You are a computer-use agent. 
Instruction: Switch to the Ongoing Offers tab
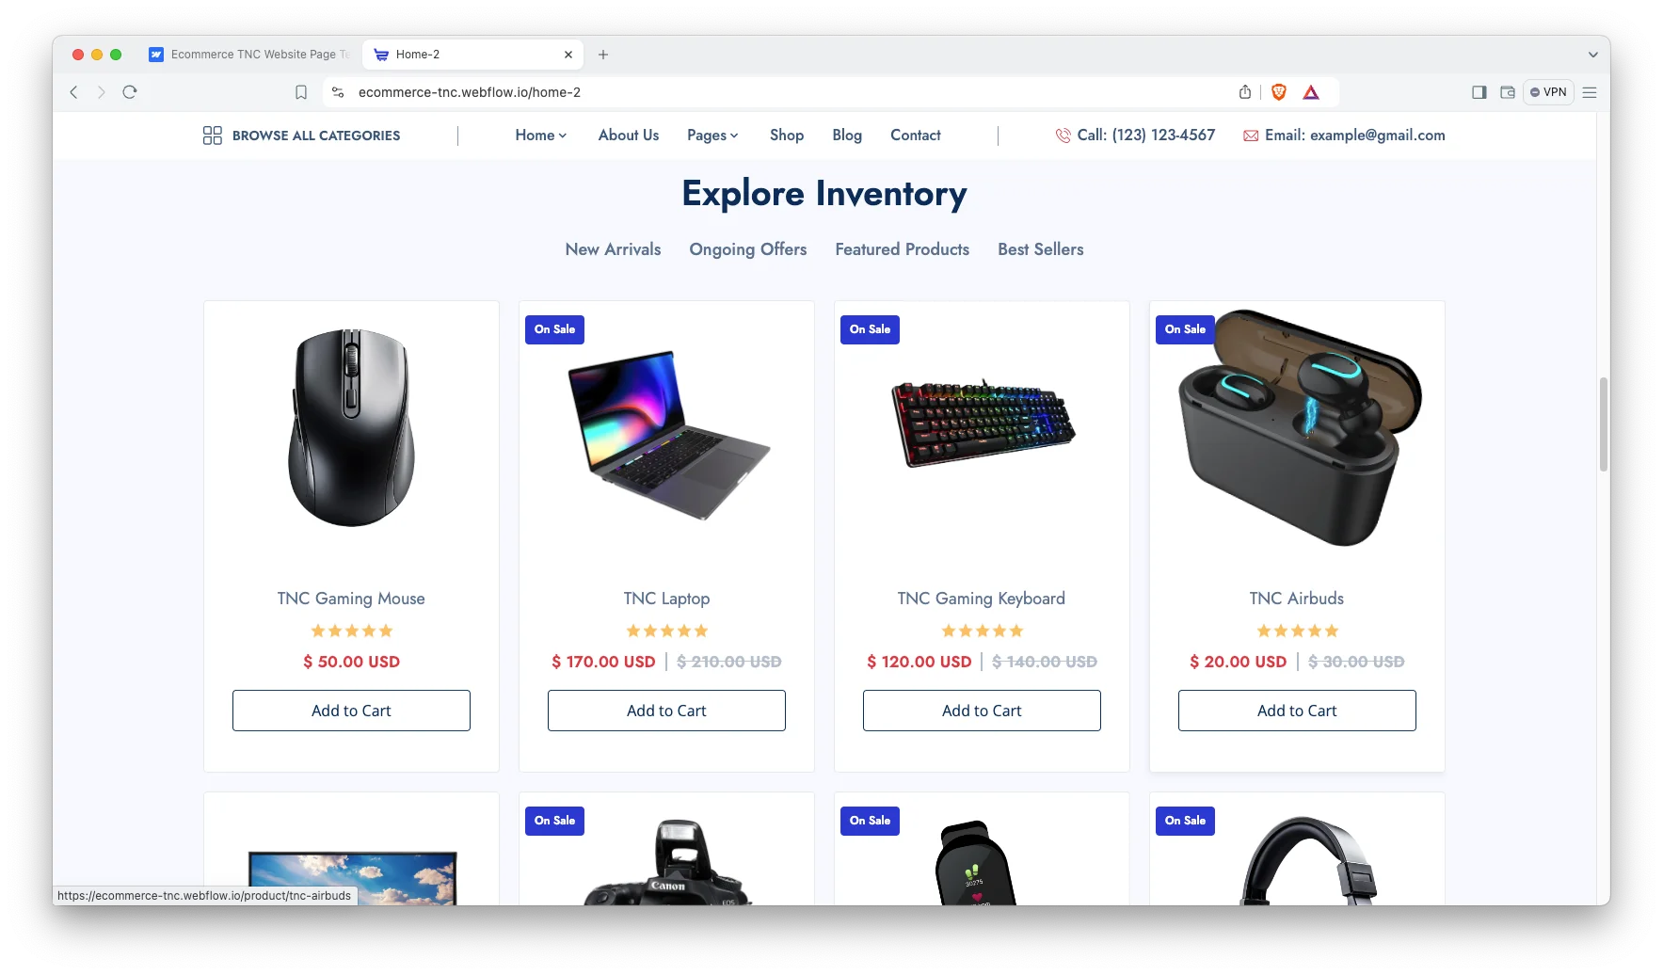point(748,249)
